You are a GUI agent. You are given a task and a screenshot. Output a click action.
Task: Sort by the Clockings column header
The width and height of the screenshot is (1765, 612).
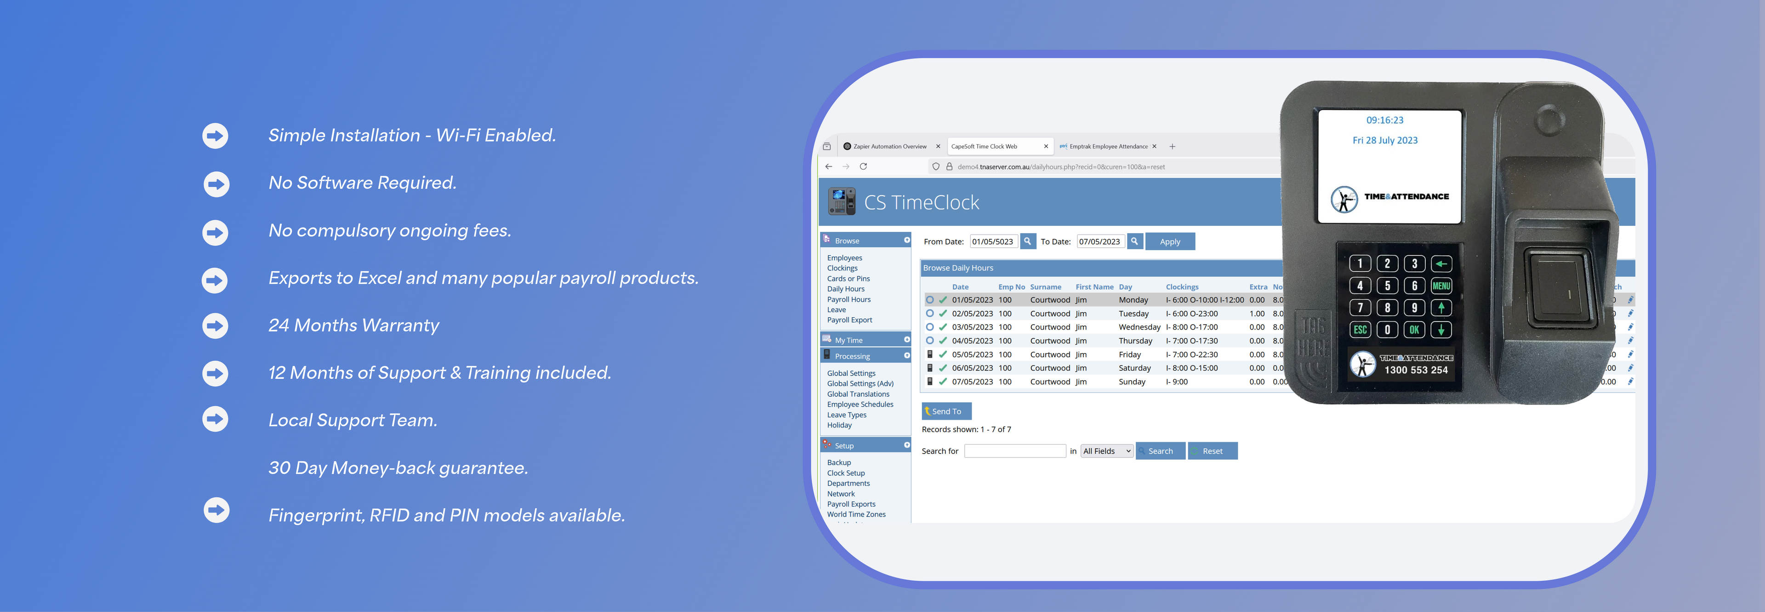click(x=1182, y=287)
